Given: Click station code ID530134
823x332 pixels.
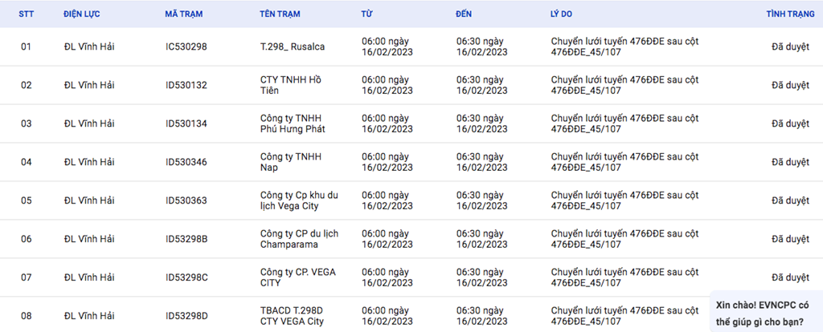Looking at the screenshot, I should pos(186,123).
